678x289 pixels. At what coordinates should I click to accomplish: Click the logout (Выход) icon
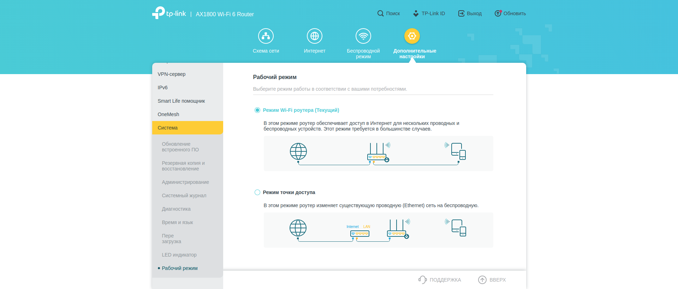461,13
